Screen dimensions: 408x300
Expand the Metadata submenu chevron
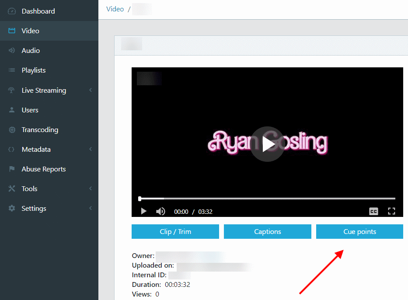click(91, 149)
